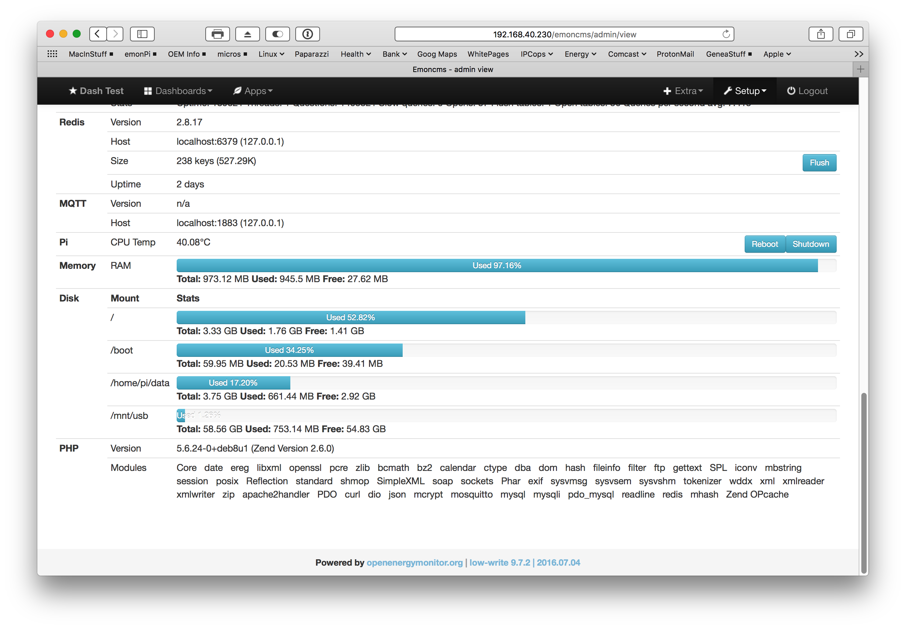This screenshot has width=906, height=629.
Task: Click the RAM Used 97.16% bar
Action: tap(497, 265)
